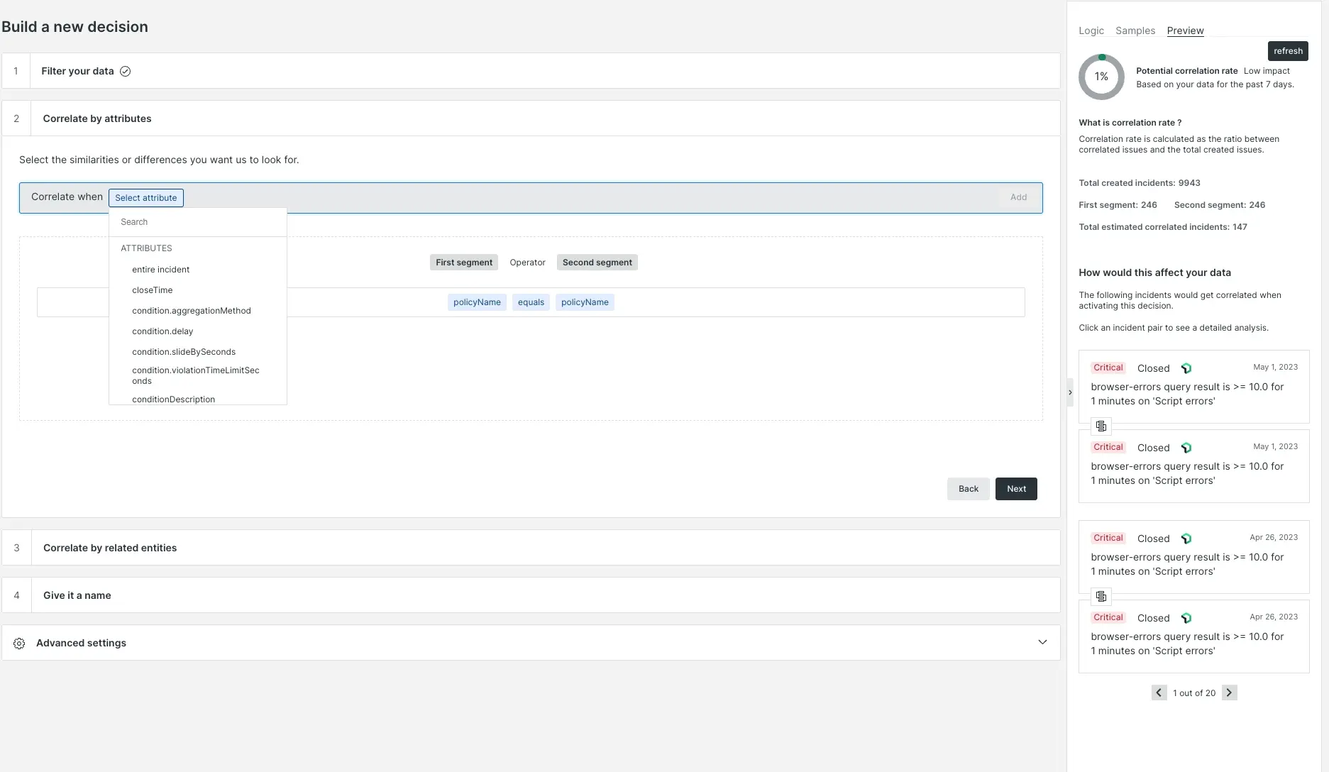The height and width of the screenshot is (772, 1329).
Task: Click the second-segment policyName chip
Action: (585, 302)
